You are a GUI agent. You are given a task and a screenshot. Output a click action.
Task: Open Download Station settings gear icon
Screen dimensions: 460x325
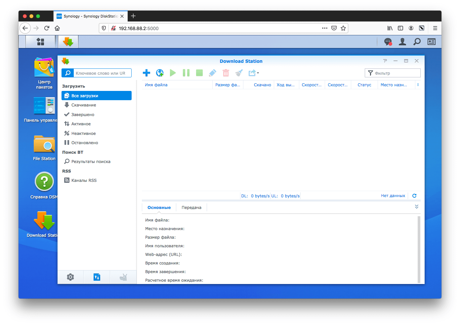pos(70,277)
